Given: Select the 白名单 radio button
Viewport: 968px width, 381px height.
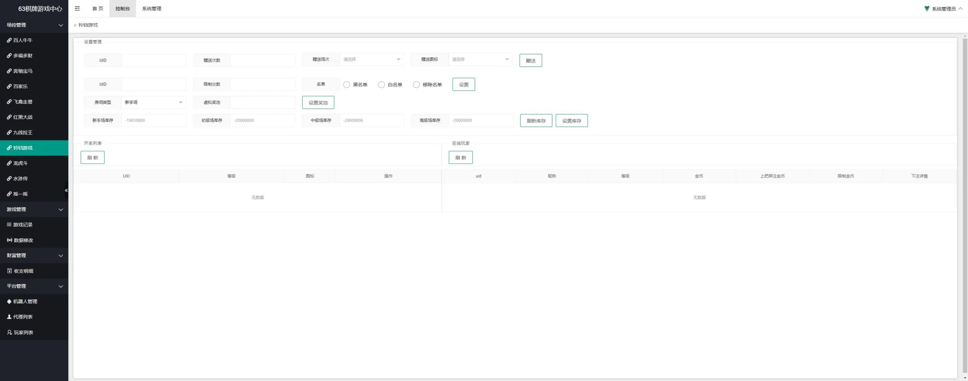Looking at the screenshot, I should (x=381, y=85).
